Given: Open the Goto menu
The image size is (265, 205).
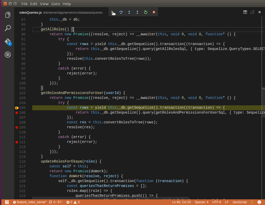Looking at the screenshot, I should (55, 4).
